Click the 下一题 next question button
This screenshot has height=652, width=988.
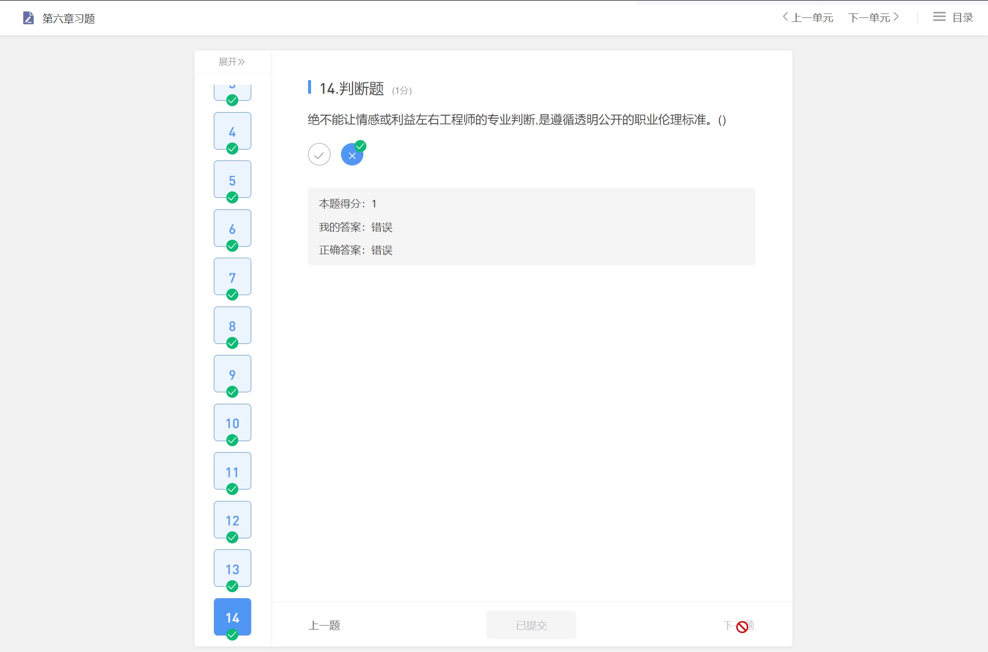pos(739,625)
